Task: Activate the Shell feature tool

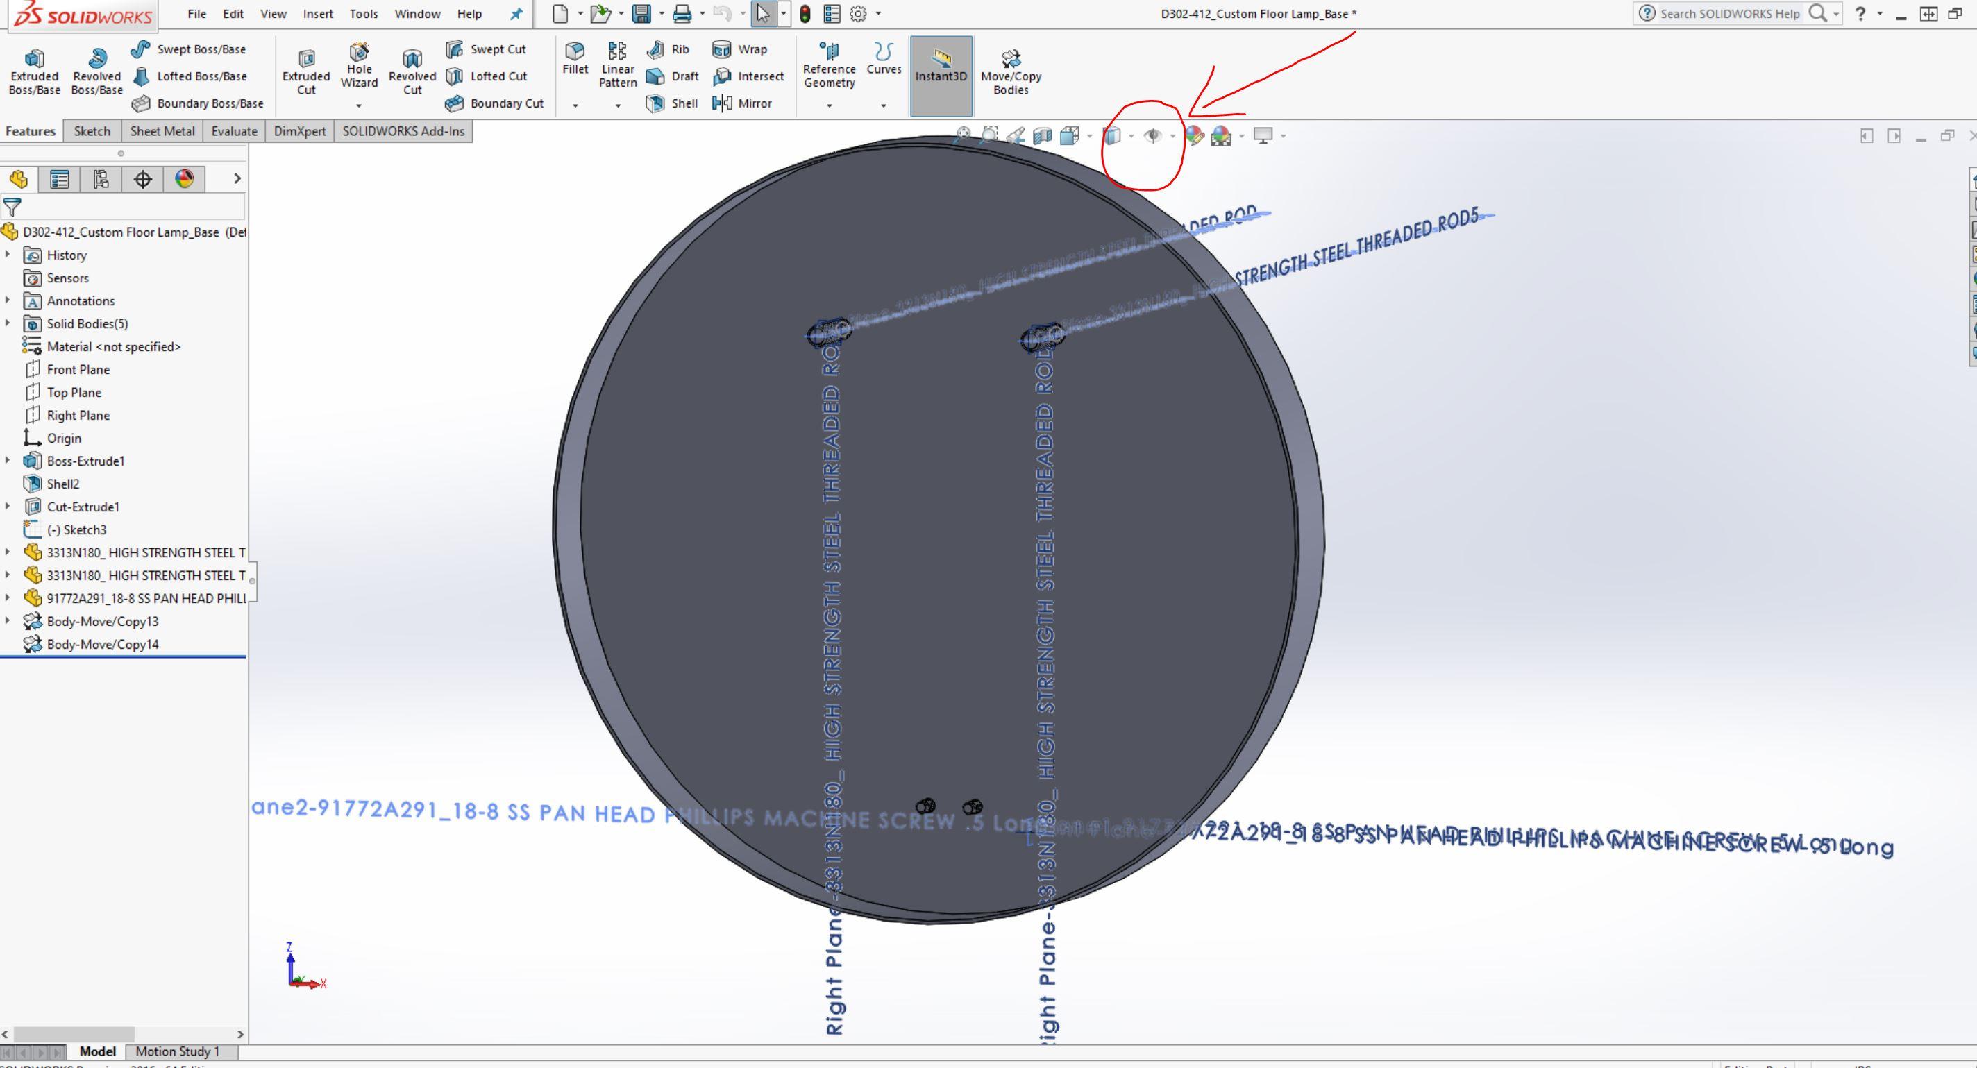Action: coord(672,103)
